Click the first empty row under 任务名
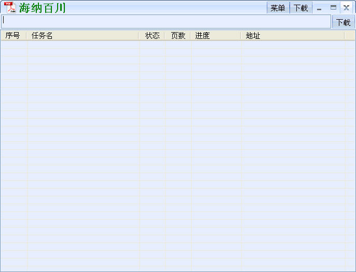This screenshot has width=356, height=272. [x=83, y=45]
